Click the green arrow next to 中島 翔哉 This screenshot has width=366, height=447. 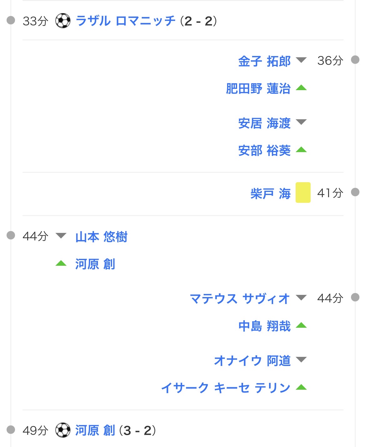[301, 325]
